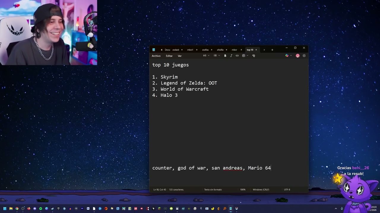This screenshot has height=213, width=380.
Task: Show hidden system tray icons chevron
Action: [336, 209]
